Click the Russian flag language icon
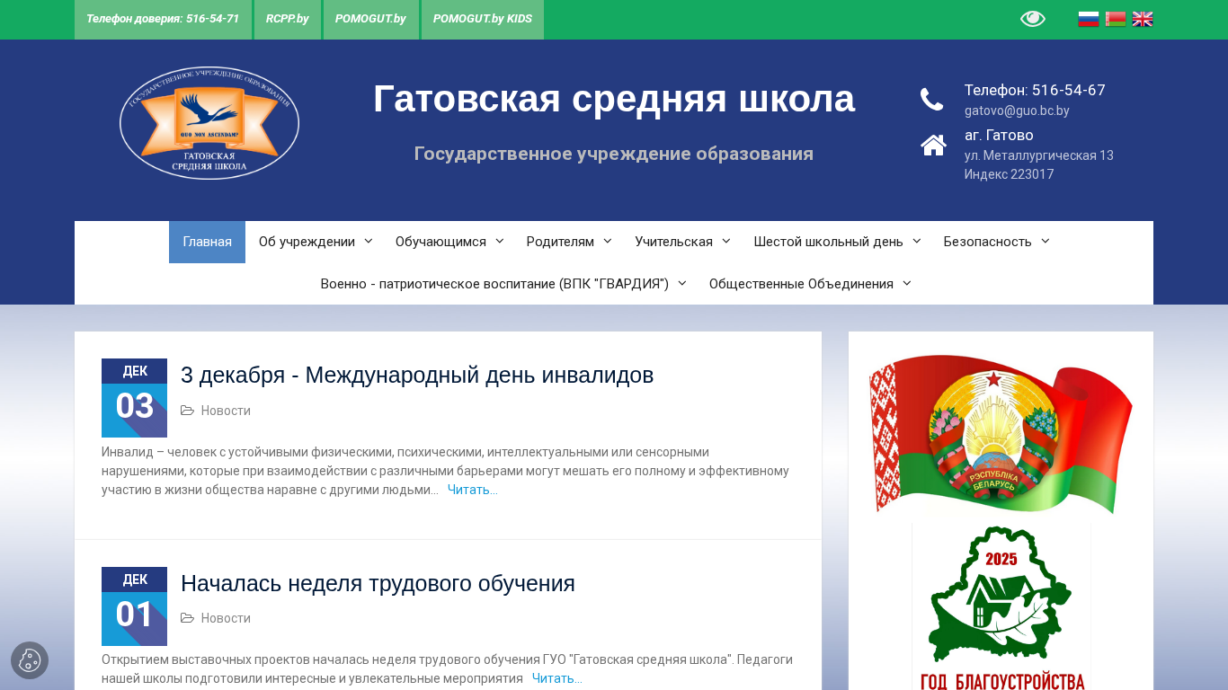The image size is (1228, 690). 1088,19
